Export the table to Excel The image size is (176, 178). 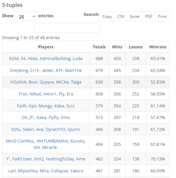135,17
